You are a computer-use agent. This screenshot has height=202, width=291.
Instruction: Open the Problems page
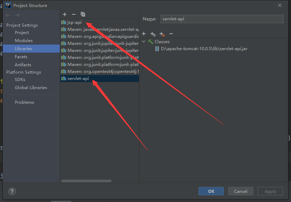click(x=24, y=102)
